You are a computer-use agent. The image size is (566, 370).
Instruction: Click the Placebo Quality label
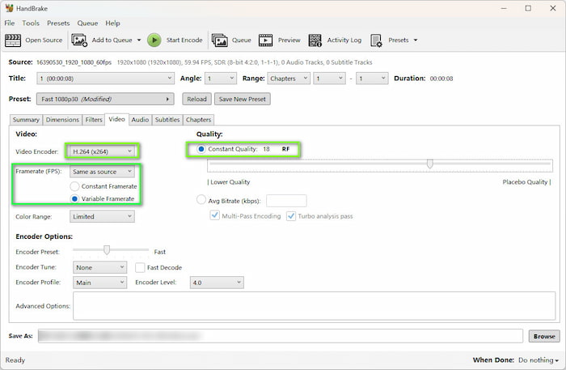click(526, 182)
